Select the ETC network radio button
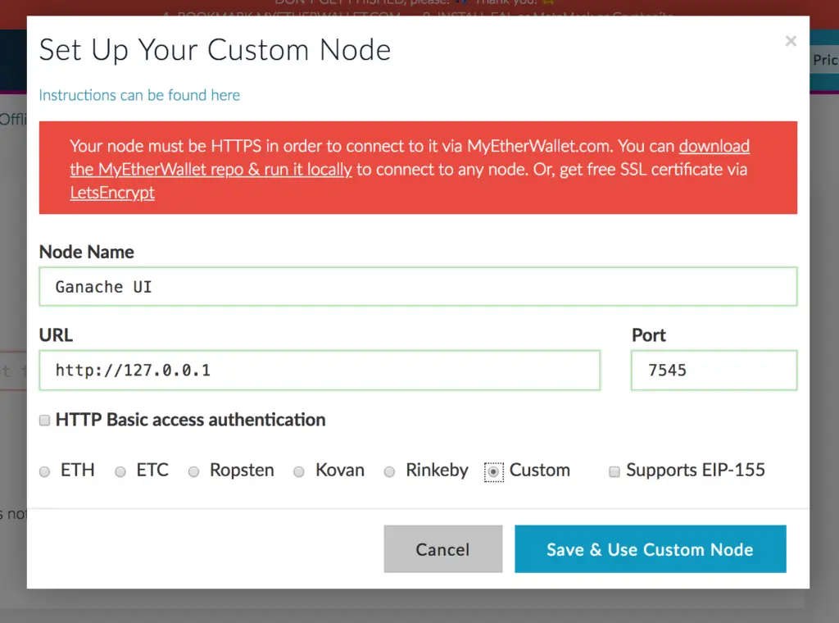Image resolution: width=839 pixels, height=623 pixels. coord(120,472)
